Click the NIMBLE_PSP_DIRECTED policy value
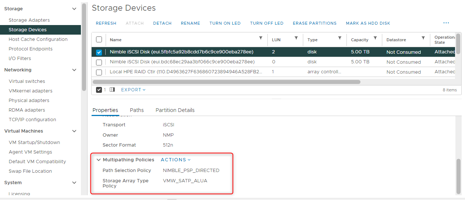The width and height of the screenshot is (465, 200). [191, 171]
